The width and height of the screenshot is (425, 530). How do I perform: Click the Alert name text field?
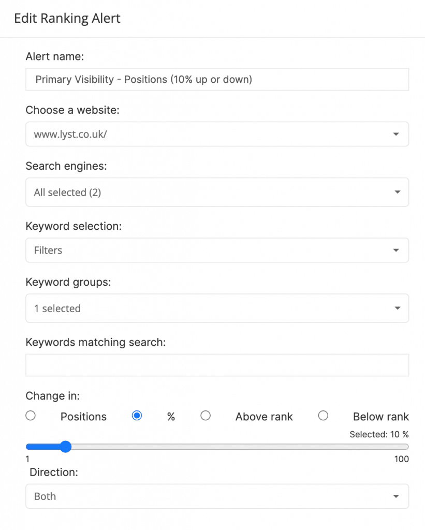click(x=217, y=79)
